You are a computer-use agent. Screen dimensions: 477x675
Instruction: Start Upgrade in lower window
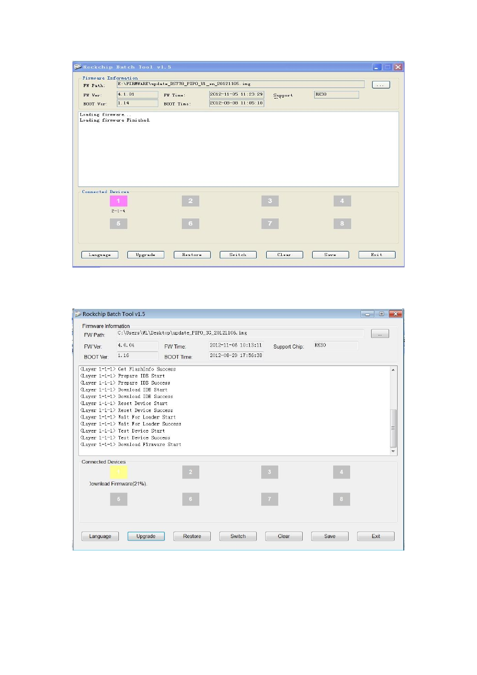tap(146, 536)
